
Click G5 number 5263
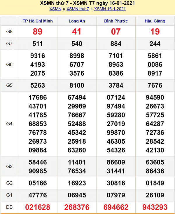tap(38, 85)
